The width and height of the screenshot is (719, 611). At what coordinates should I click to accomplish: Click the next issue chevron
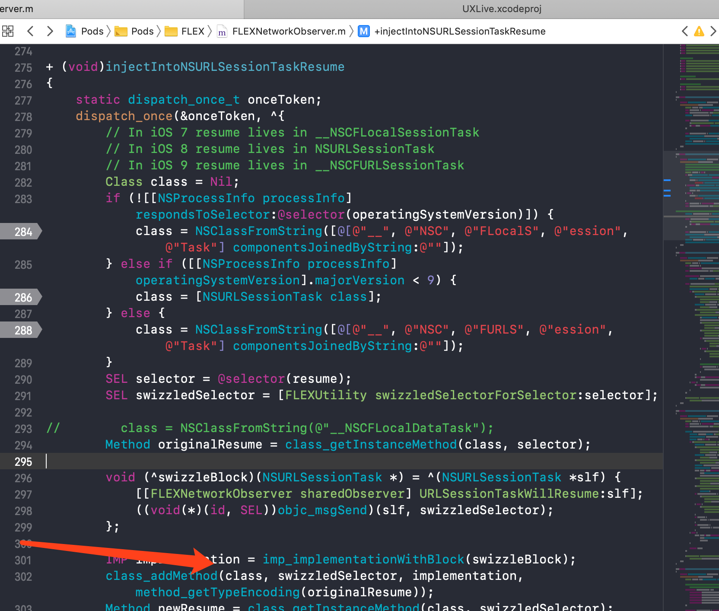(714, 31)
